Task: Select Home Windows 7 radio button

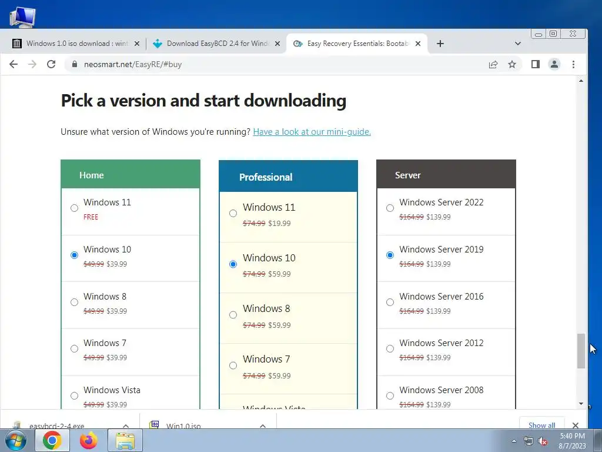Action: [x=75, y=349]
